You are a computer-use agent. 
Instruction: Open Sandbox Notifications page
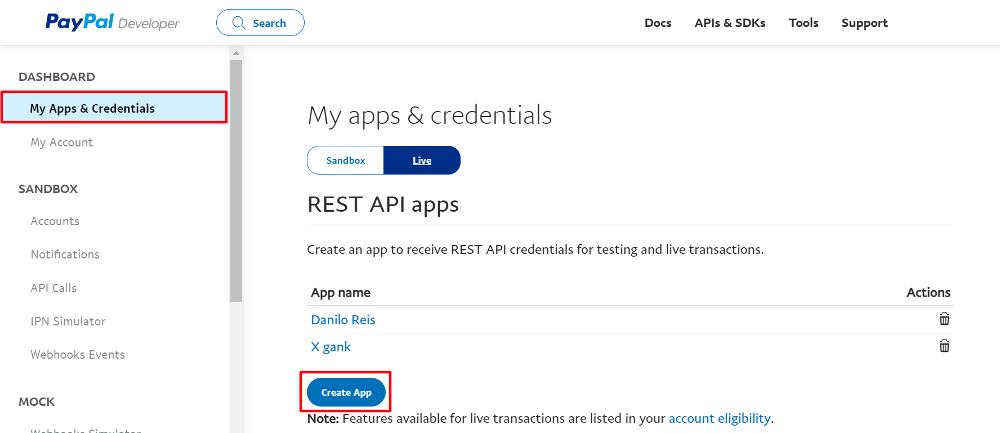click(65, 255)
